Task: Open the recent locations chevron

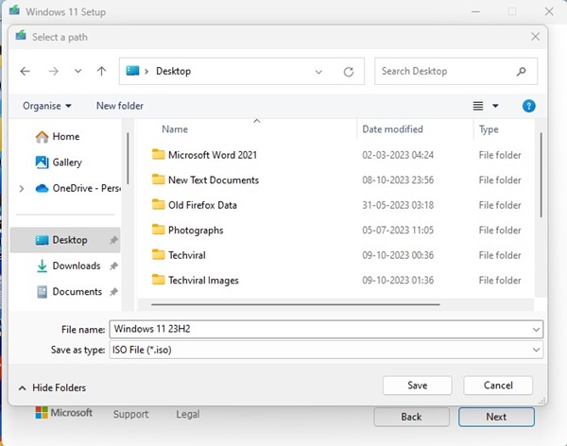Action: [x=77, y=71]
